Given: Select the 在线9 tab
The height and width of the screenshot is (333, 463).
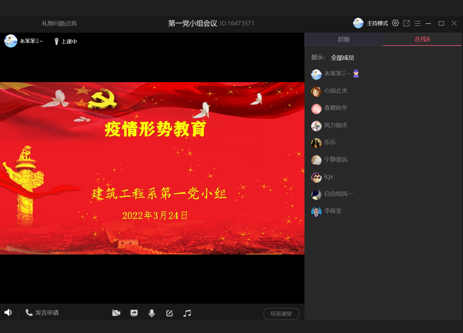Looking at the screenshot, I should pos(422,39).
